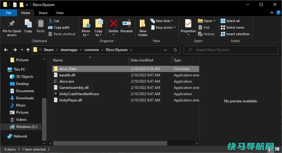Open the File menu tab
The height and width of the screenshot is (153, 282).
point(9,13)
